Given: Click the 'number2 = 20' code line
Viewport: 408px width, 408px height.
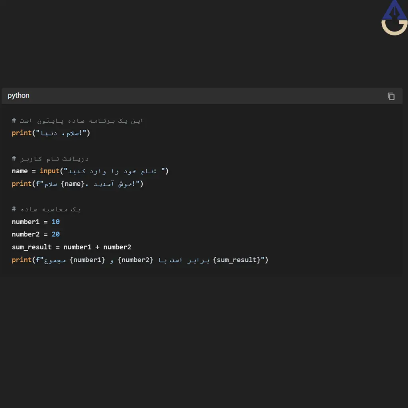Looking at the screenshot, I should point(35,234).
